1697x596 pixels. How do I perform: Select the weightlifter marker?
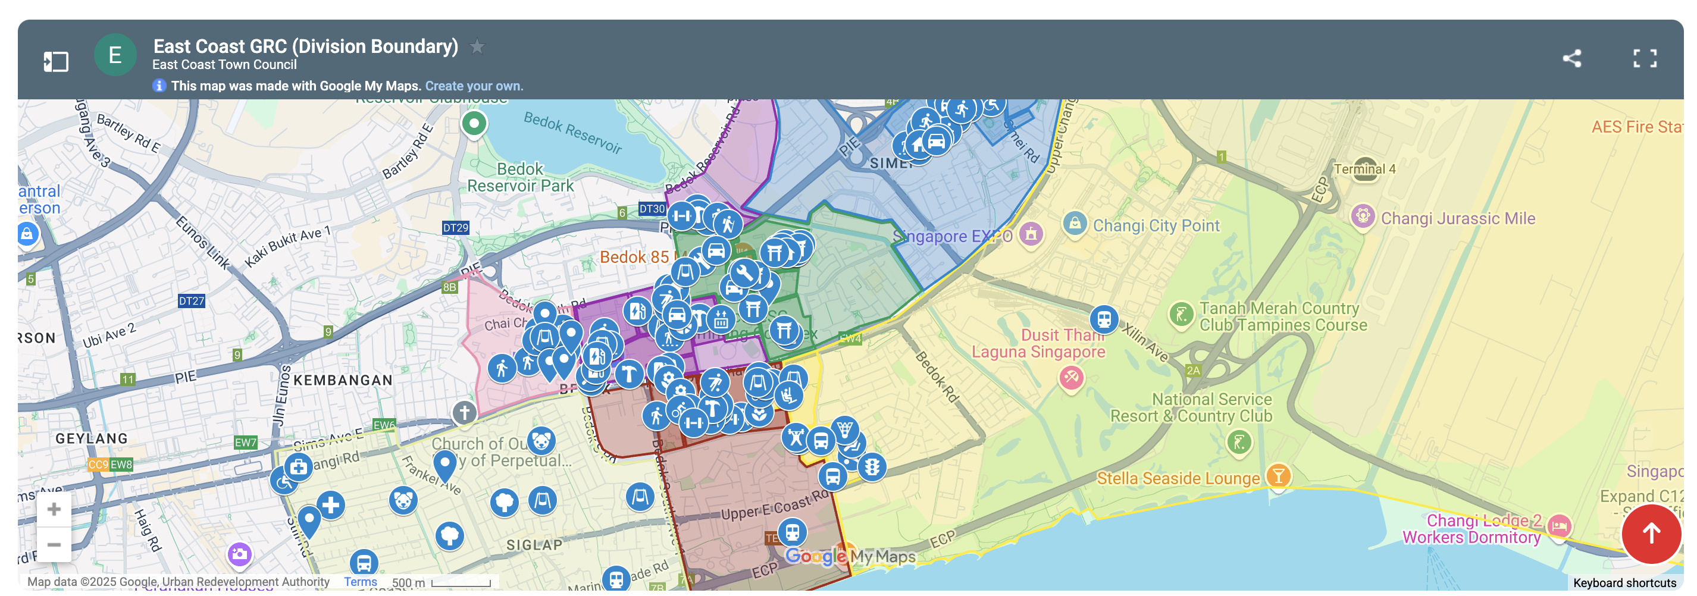pos(796,437)
